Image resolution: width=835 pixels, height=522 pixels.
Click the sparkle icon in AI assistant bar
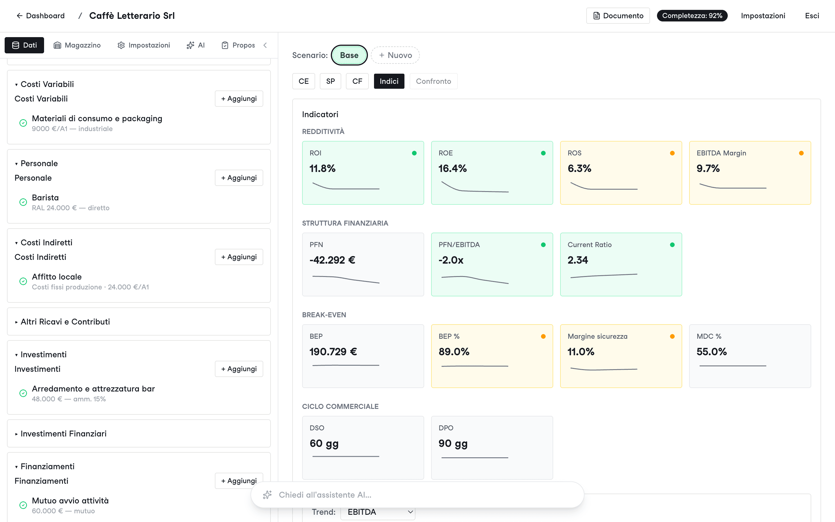(267, 495)
